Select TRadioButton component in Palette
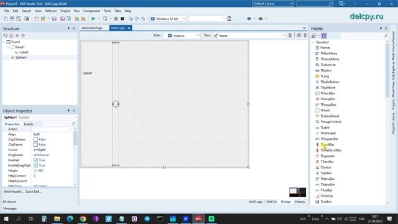398x224 pixels. tap(330, 82)
